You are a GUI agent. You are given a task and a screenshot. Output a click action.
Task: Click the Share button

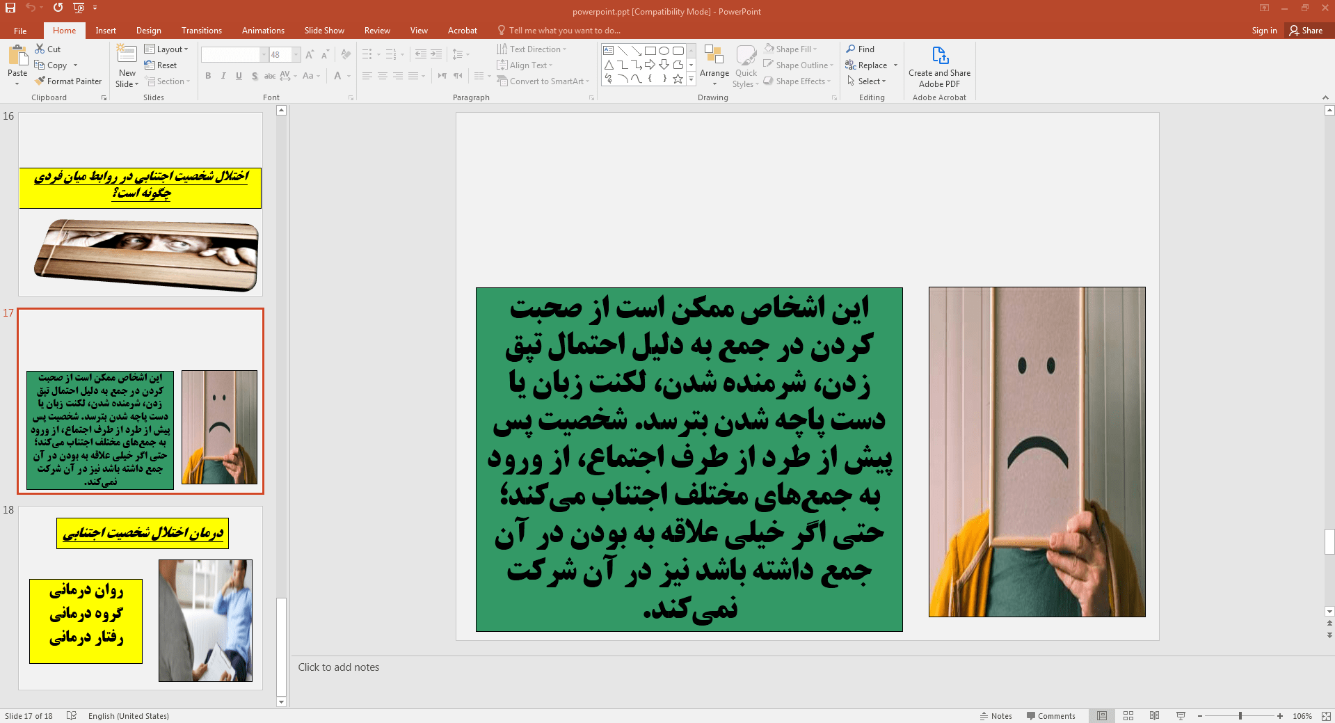[1306, 31]
